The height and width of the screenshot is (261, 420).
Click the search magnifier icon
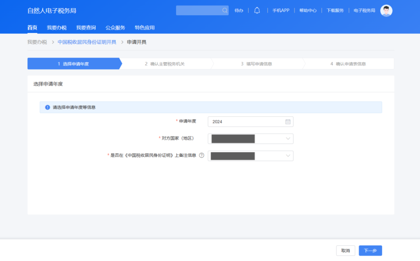[x=225, y=11]
